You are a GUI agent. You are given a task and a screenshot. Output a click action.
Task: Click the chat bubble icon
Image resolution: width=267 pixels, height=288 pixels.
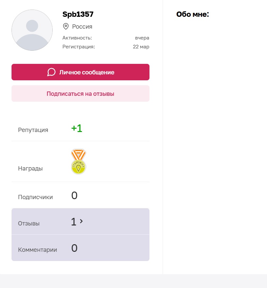pos(51,72)
